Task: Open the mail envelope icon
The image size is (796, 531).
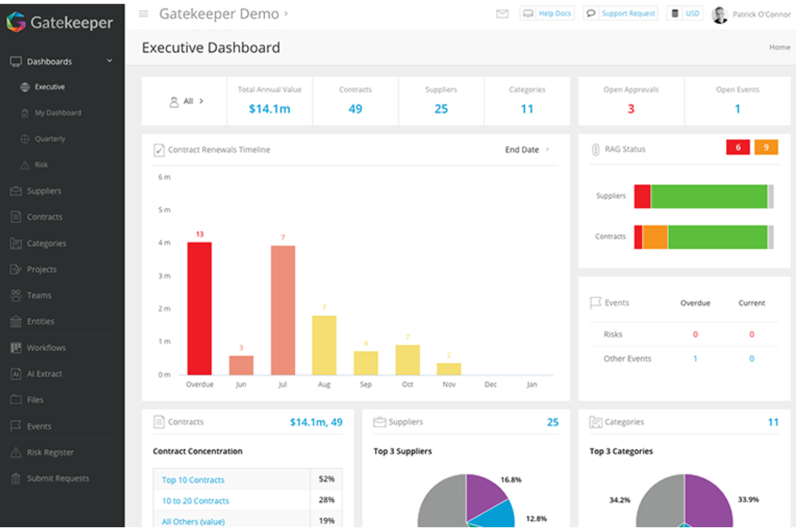Action: (x=502, y=14)
